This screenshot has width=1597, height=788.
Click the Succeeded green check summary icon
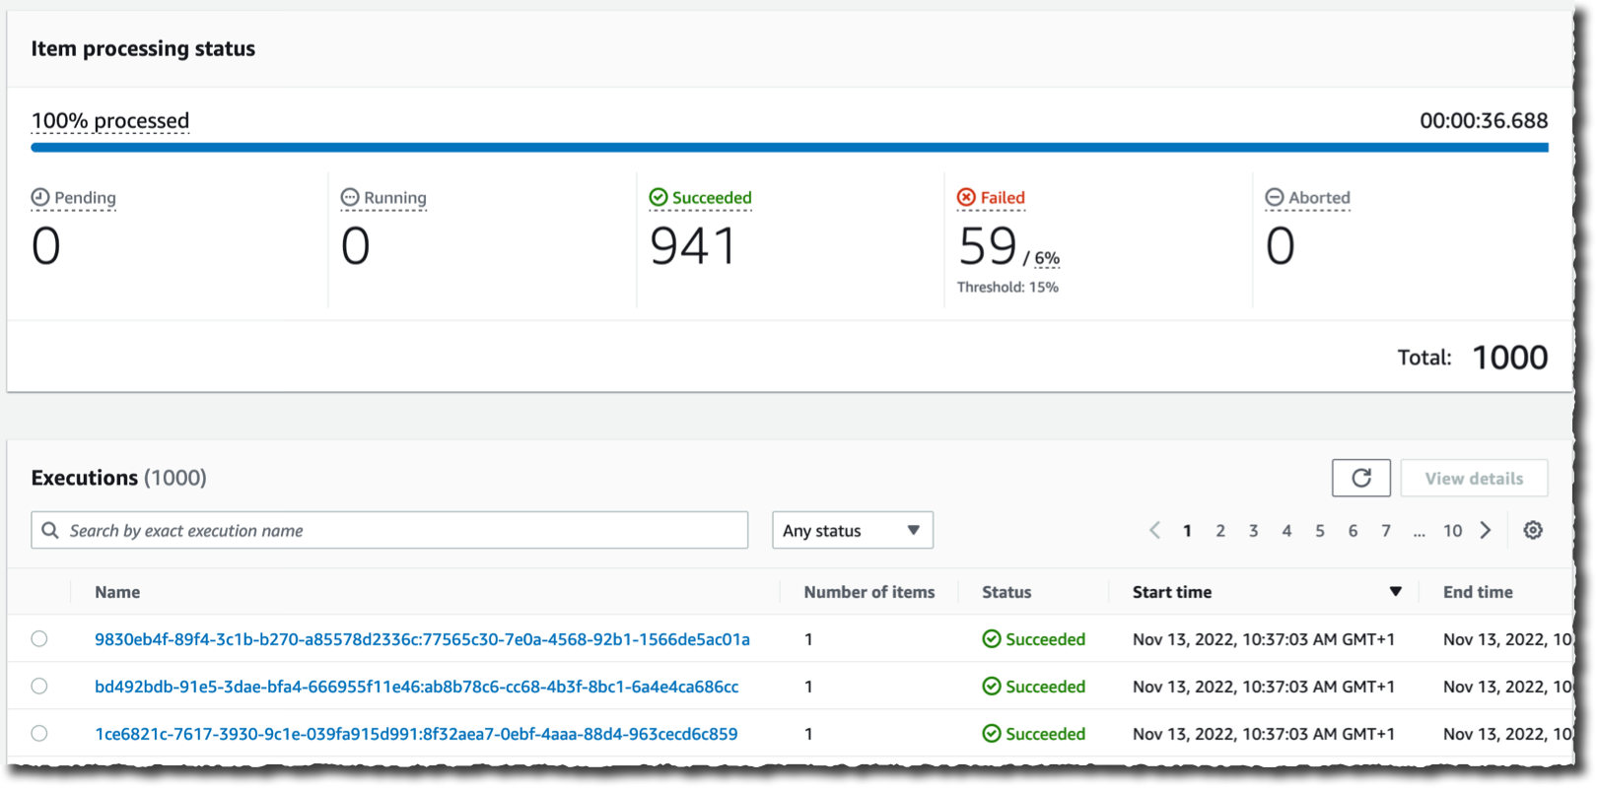(x=659, y=197)
